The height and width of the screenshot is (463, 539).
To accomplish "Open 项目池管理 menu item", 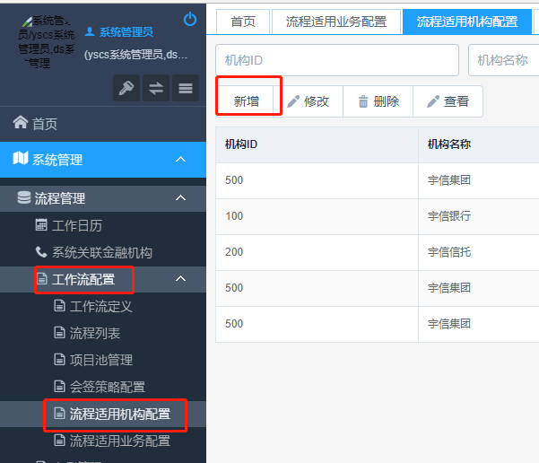I will click(103, 360).
